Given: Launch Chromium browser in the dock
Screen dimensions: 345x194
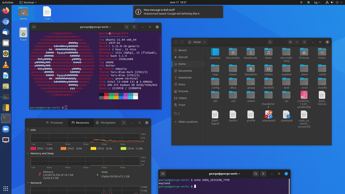Looking at the screenshot, I should click(x=6, y=22).
